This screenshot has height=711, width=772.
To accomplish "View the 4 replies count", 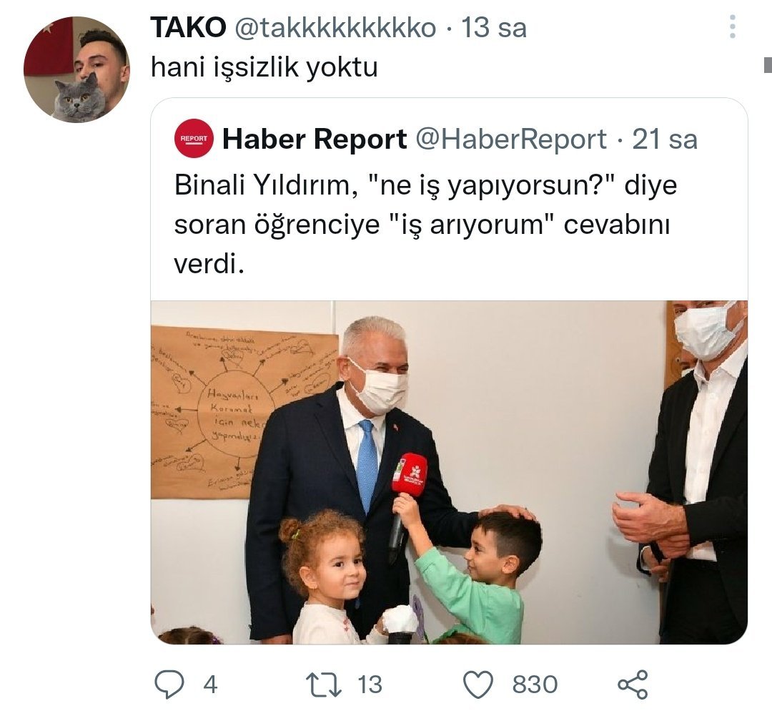I will pos(210,685).
